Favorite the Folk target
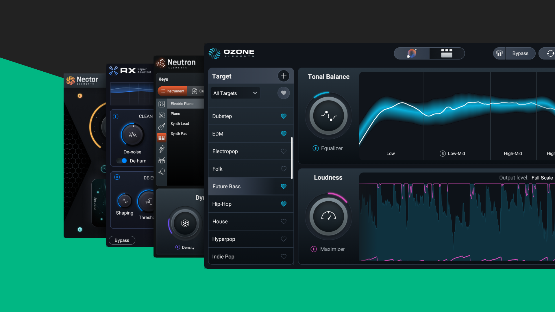 tap(284, 169)
